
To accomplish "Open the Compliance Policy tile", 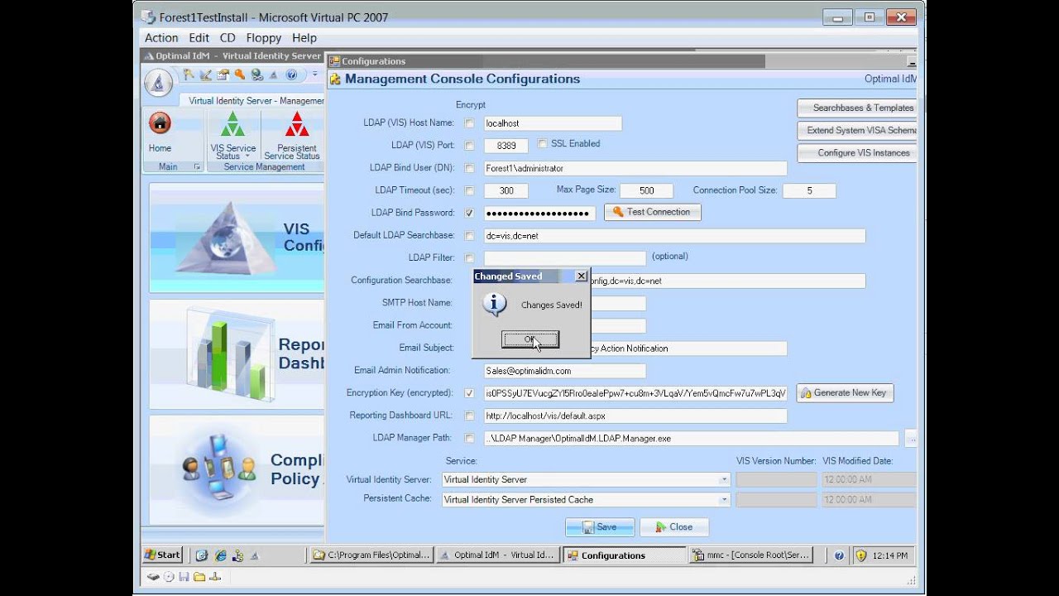I will (237, 469).
